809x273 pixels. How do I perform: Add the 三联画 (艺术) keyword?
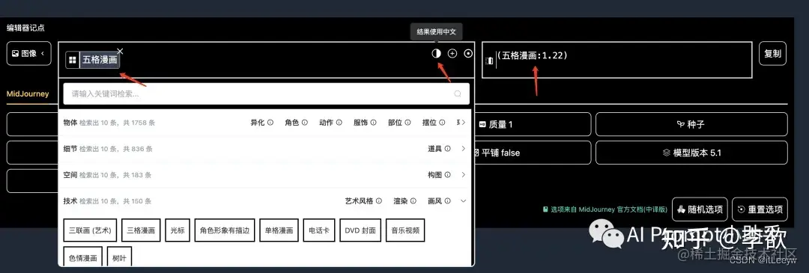coord(91,230)
